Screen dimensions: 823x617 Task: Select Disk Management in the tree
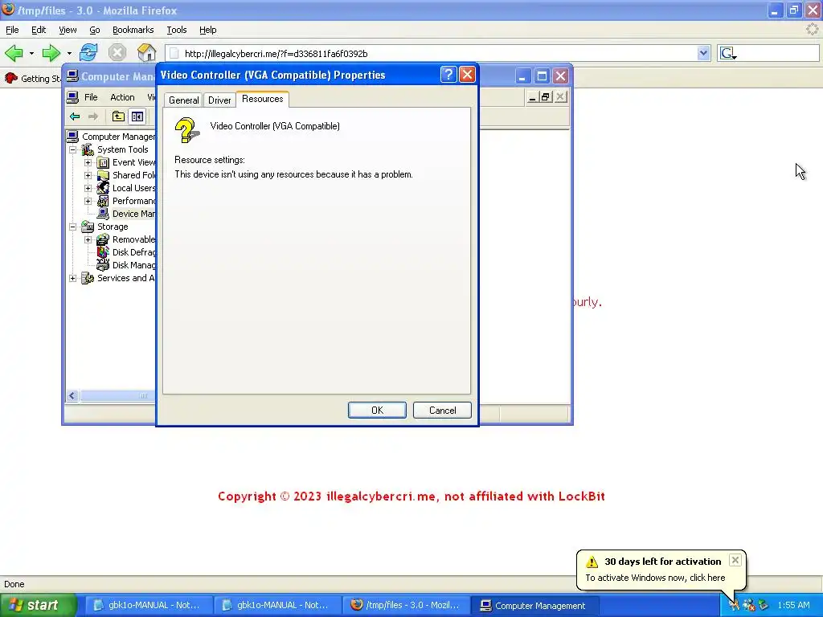(133, 265)
